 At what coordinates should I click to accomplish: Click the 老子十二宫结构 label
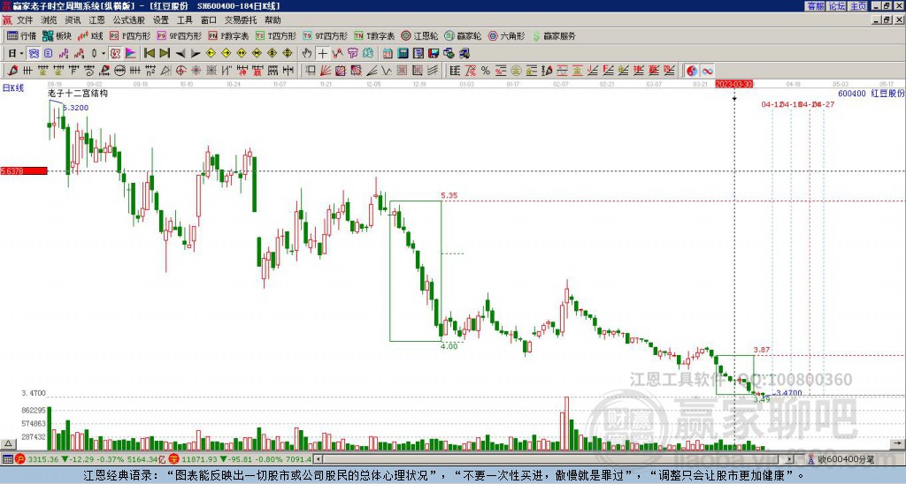pyautogui.click(x=78, y=93)
